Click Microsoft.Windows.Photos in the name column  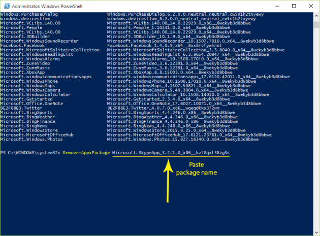pyautogui.click(x=31, y=139)
